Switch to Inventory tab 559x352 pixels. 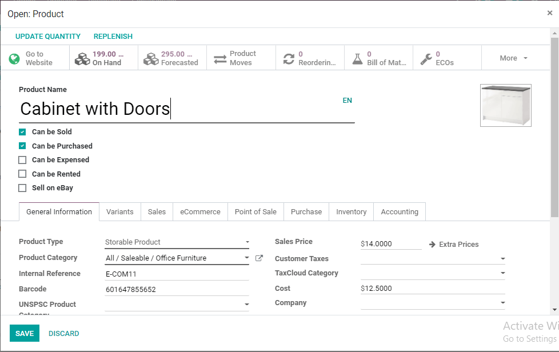click(351, 211)
